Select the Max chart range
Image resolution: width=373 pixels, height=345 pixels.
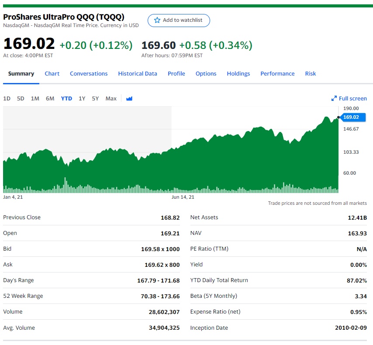[111, 99]
